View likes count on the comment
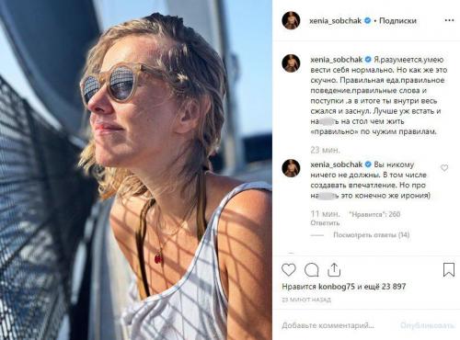The height and width of the screenshot is (340, 460). [374, 214]
